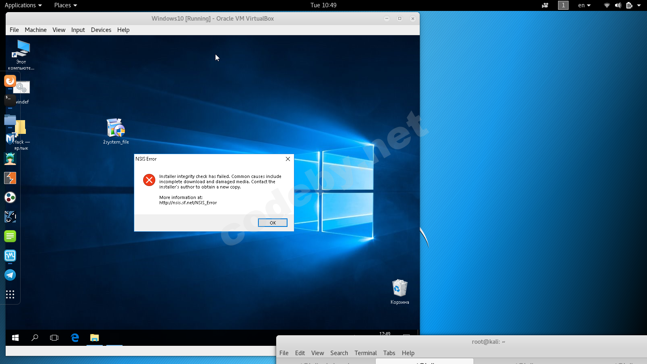This screenshot has width=647, height=364.
Task: Launch Microsoft Edge from the taskbar
Action: pos(75,338)
